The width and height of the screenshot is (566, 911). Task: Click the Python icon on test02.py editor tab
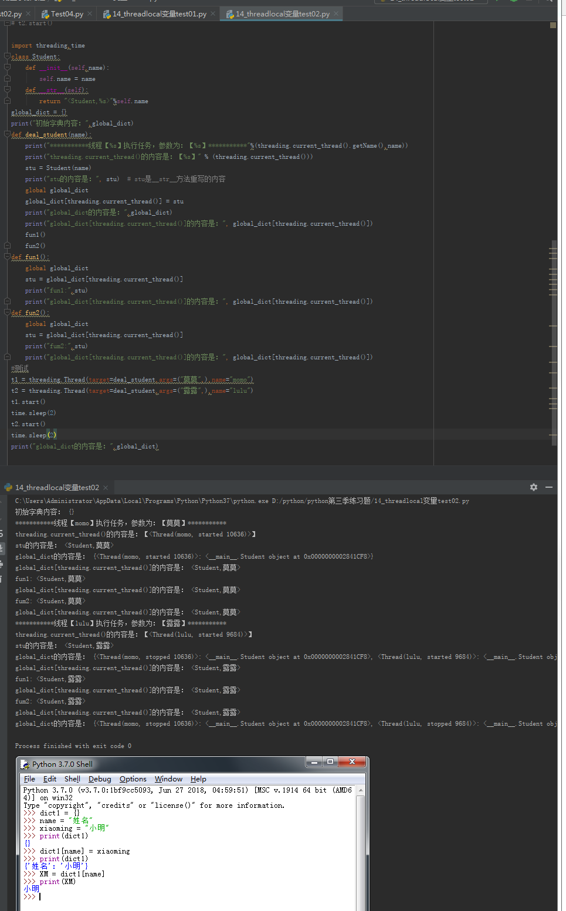coord(230,14)
